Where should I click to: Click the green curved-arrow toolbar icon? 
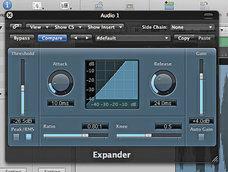[x=204, y=5]
